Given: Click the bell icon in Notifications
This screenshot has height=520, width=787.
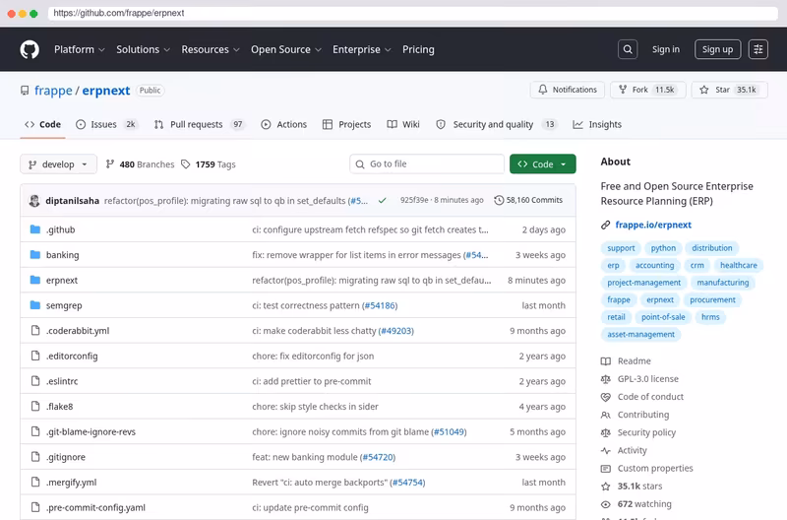Looking at the screenshot, I should [543, 90].
